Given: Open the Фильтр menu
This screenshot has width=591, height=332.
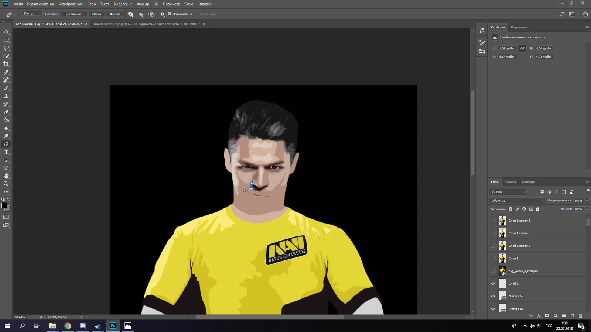Looking at the screenshot, I should click(x=143, y=4).
